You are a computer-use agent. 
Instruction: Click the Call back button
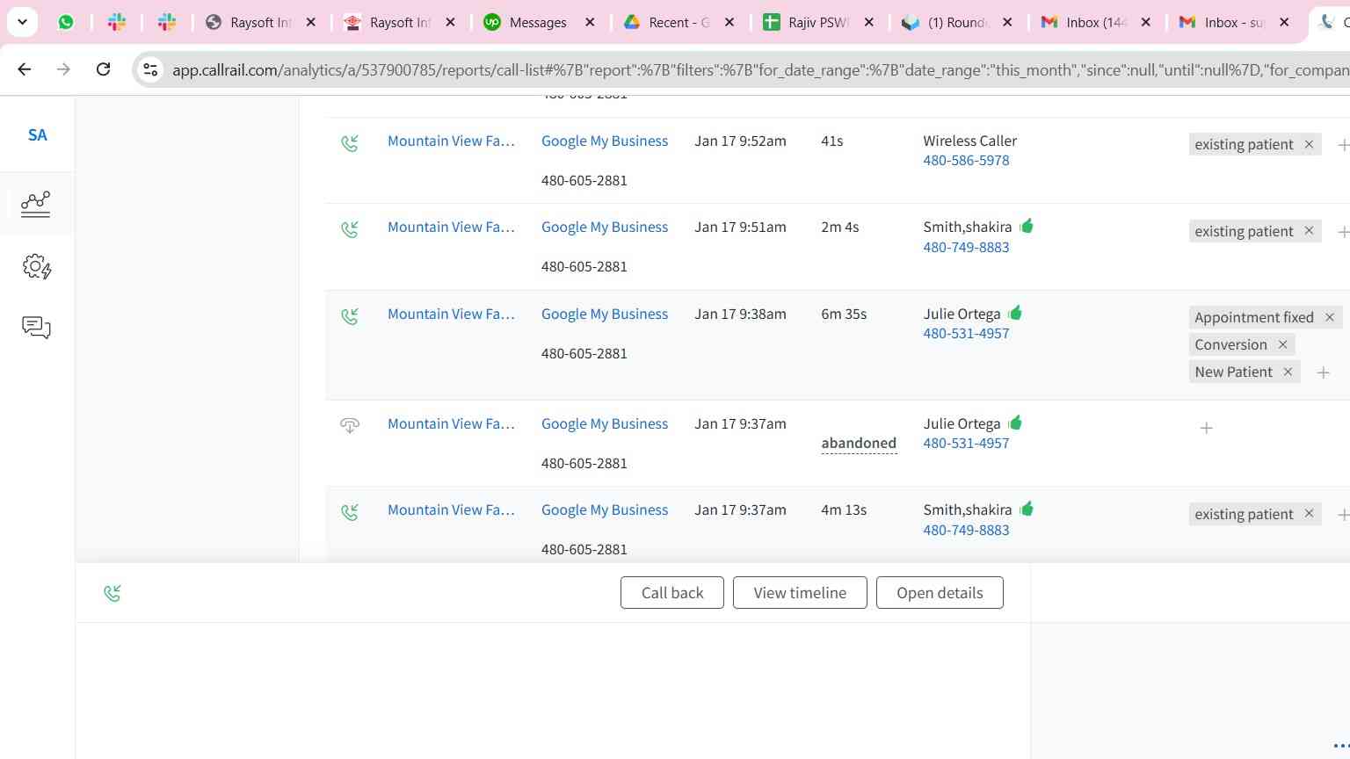pyautogui.click(x=671, y=593)
